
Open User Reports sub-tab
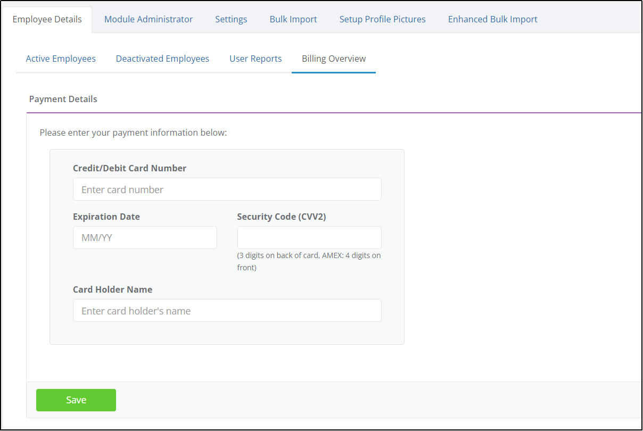255,59
